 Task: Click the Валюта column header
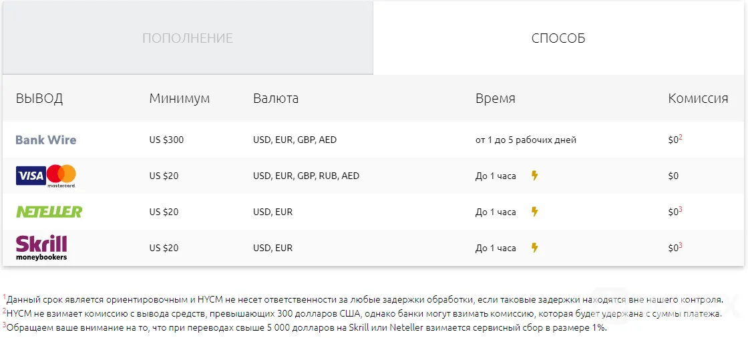pos(276,99)
